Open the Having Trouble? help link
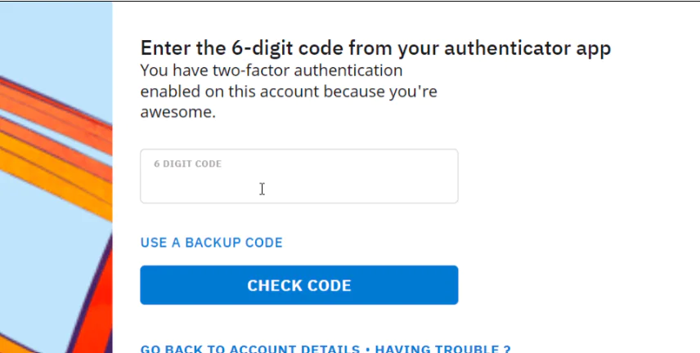This screenshot has width=700, height=353. [x=442, y=349]
